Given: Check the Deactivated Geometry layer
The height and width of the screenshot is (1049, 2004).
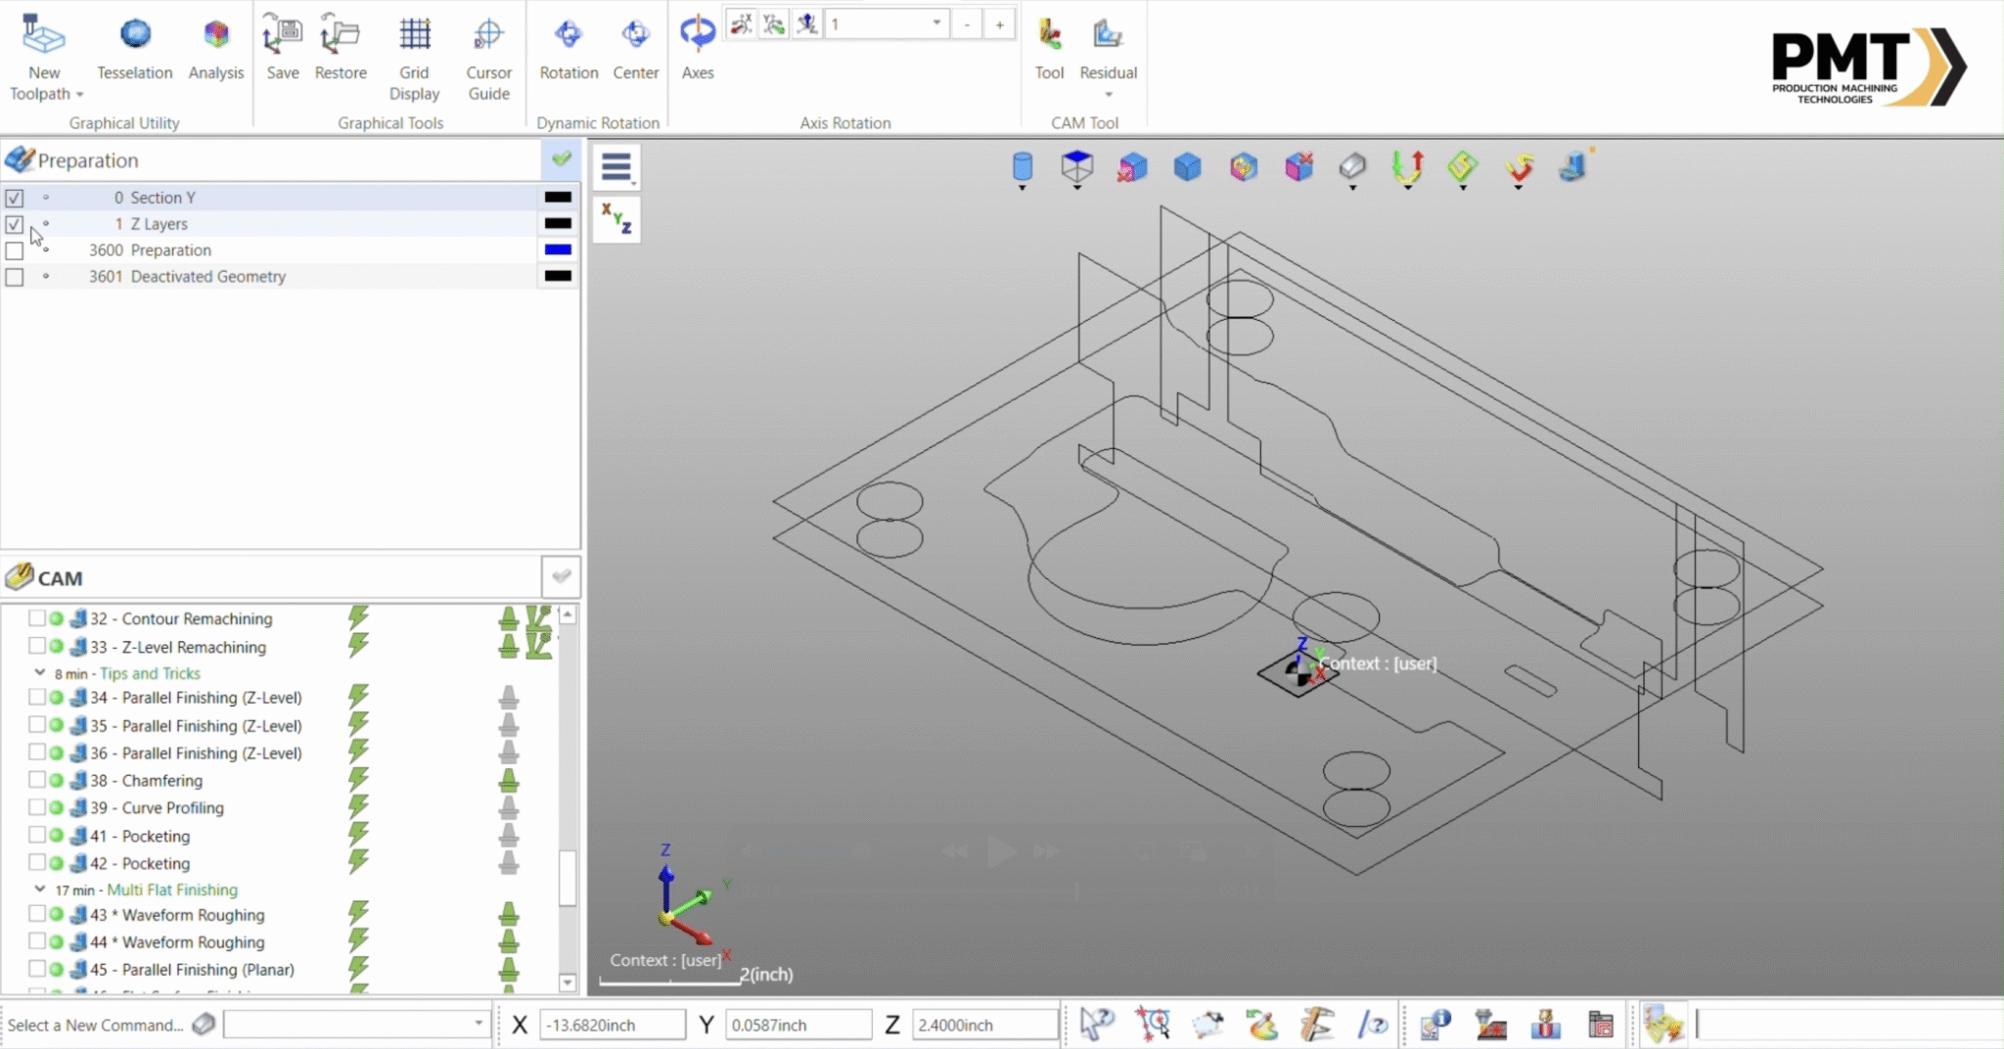Looking at the screenshot, I should coord(15,277).
